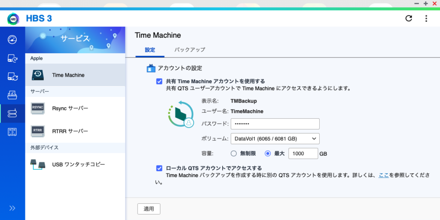Click the RSYNC server icon
440x220 pixels.
[38, 108]
